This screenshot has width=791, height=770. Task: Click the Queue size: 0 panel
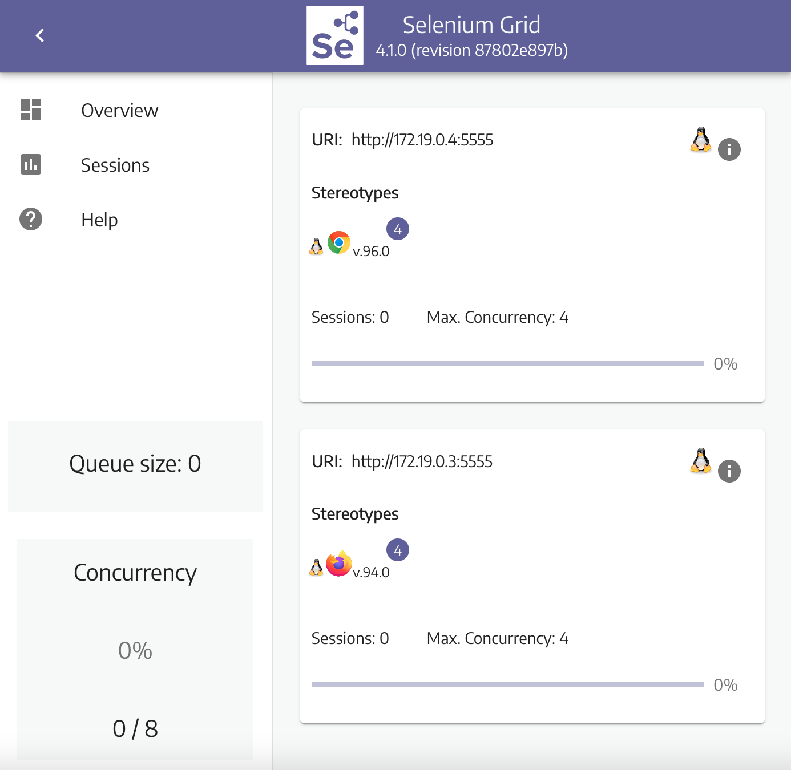135,464
